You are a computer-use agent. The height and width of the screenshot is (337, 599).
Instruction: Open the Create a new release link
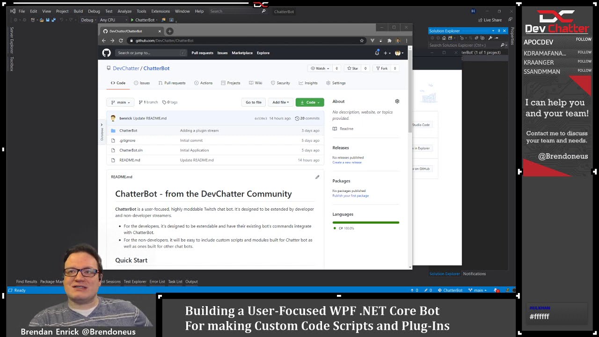(x=347, y=162)
